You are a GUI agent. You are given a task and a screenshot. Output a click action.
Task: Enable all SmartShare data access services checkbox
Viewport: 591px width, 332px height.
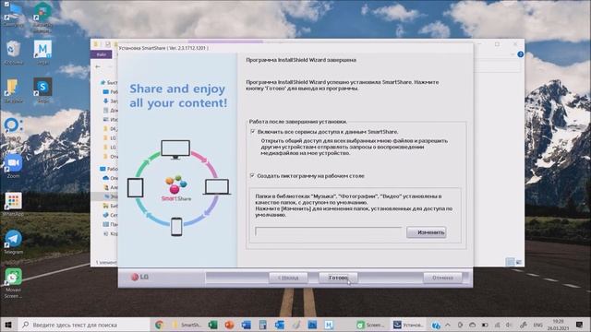click(x=252, y=132)
